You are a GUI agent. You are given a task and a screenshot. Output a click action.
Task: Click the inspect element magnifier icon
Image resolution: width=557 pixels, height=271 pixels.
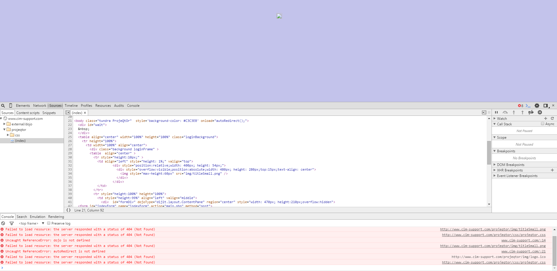tap(3, 106)
